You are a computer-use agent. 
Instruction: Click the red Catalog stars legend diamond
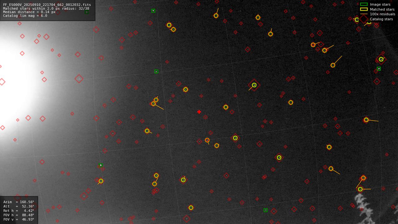[363, 19]
